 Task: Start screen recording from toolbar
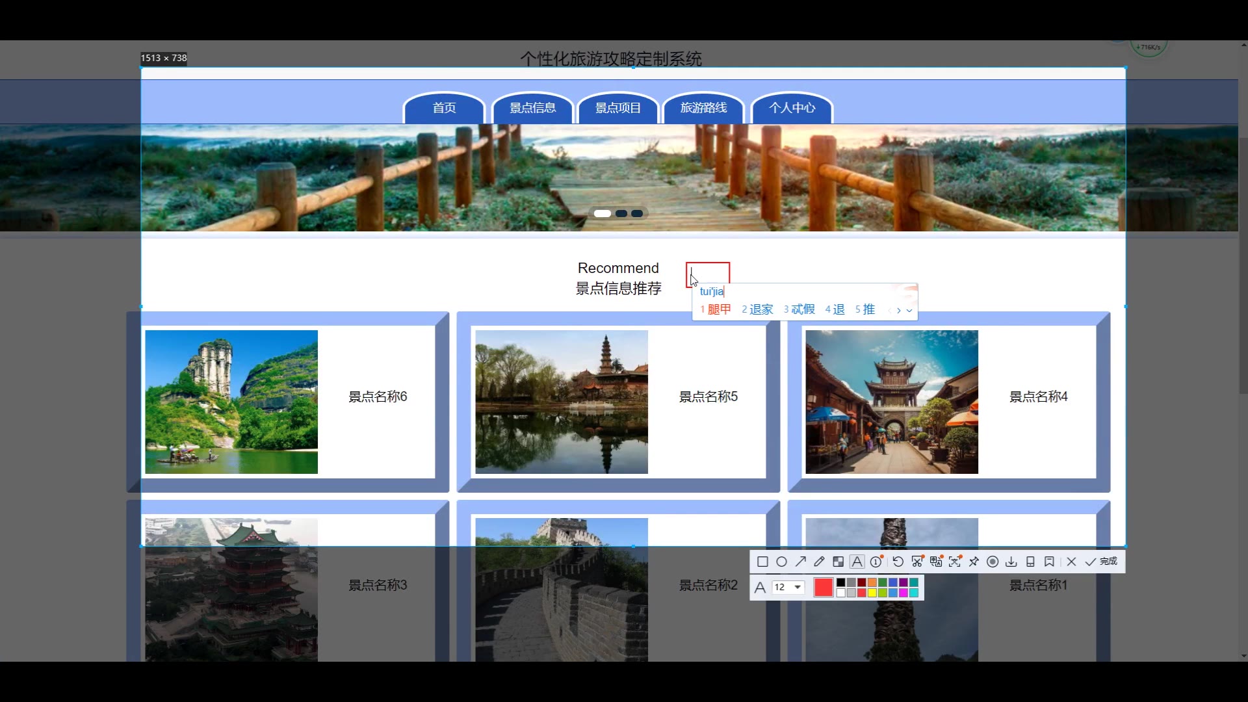tap(993, 562)
